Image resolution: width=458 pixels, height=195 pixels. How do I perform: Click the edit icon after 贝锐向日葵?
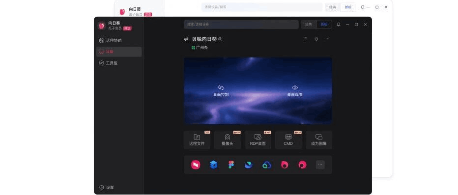[x=220, y=39]
